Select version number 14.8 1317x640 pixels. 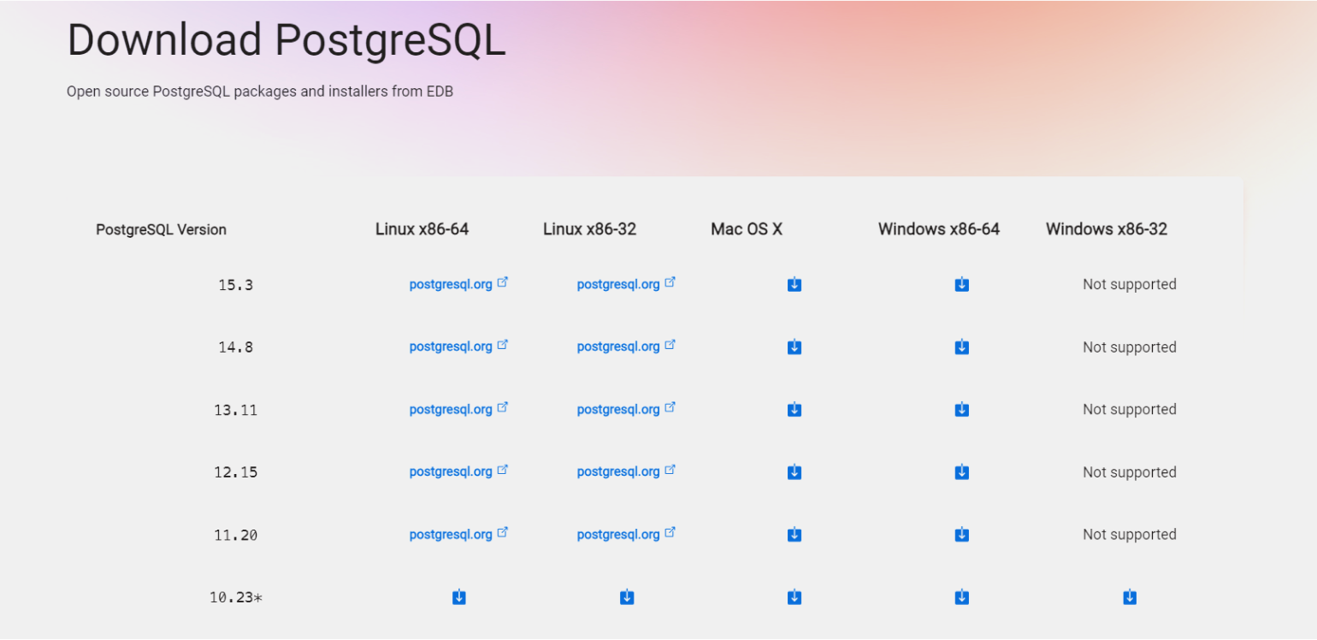tap(236, 347)
